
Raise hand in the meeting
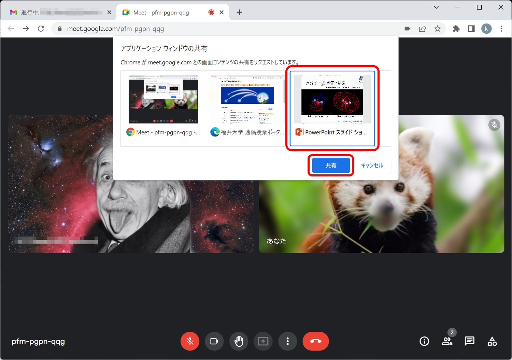point(239,341)
